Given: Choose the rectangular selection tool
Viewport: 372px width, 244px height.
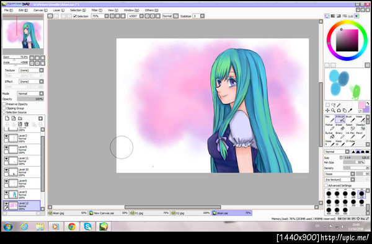Looking at the screenshot, I should coord(327,105).
